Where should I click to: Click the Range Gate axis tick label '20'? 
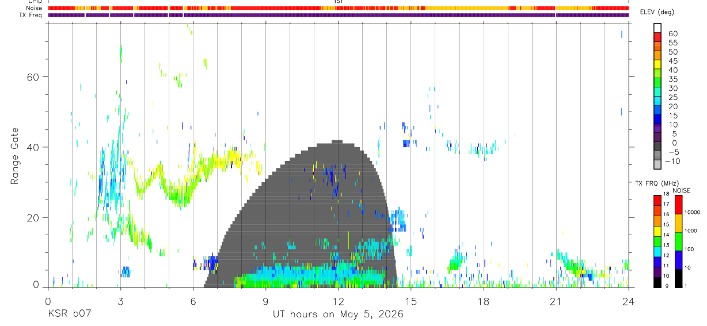[x=33, y=217]
